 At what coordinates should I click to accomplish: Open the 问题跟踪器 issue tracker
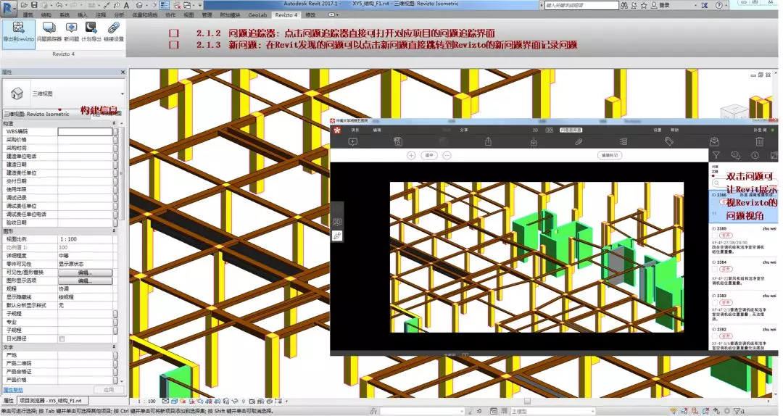pos(49,31)
